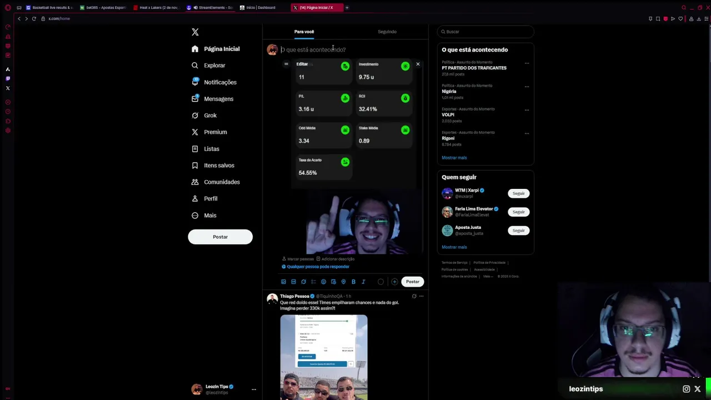Open options for Rigoni trend

point(527,133)
